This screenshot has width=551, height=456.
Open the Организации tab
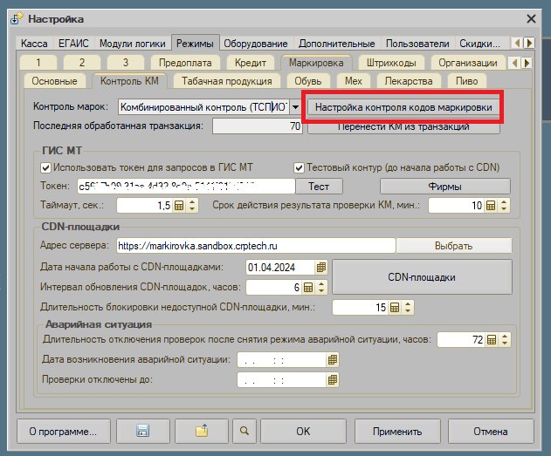pos(468,63)
